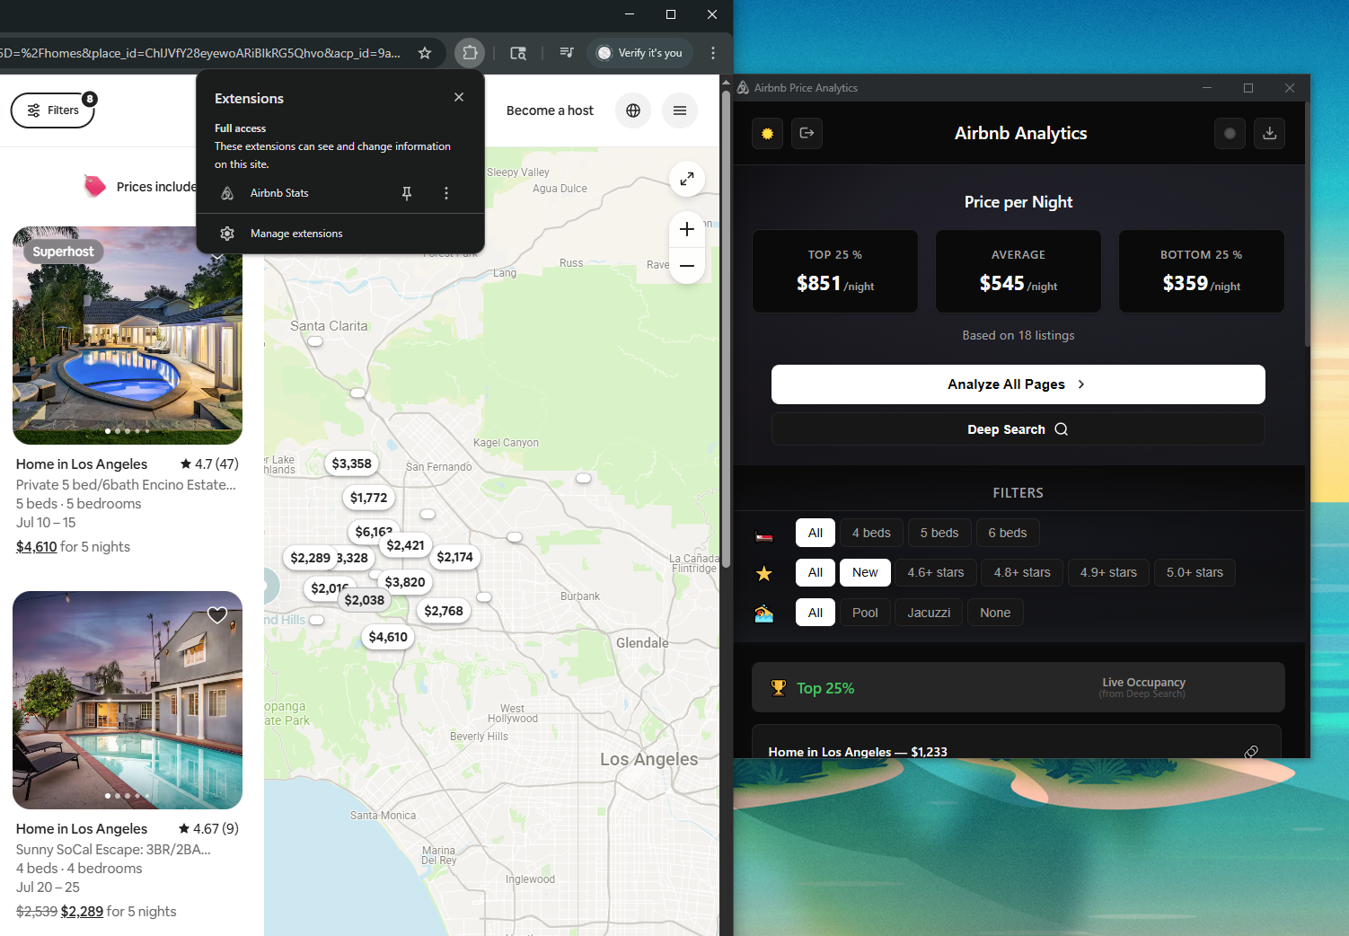This screenshot has width=1349, height=936.
Task: Click the trophy icon in Top 25% section
Action: (779, 688)
